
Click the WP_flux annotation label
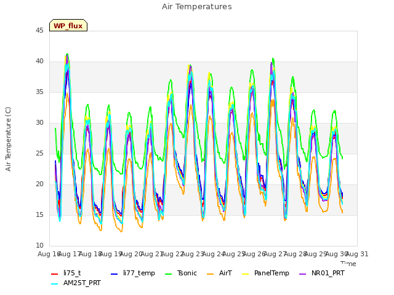coord(68,25)
